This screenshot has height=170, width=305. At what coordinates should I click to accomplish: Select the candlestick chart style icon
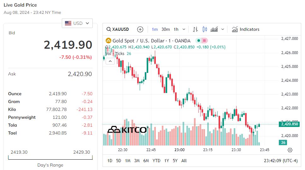[205, 29]
